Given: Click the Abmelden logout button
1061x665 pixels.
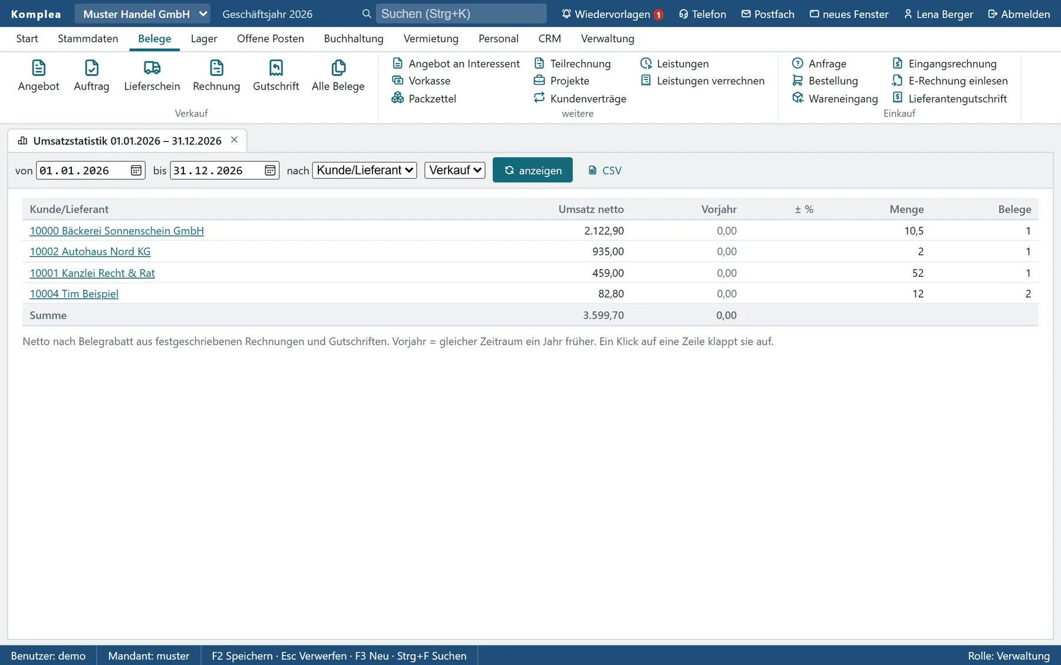Looking at the screenshot, I should click(1019, 14).
